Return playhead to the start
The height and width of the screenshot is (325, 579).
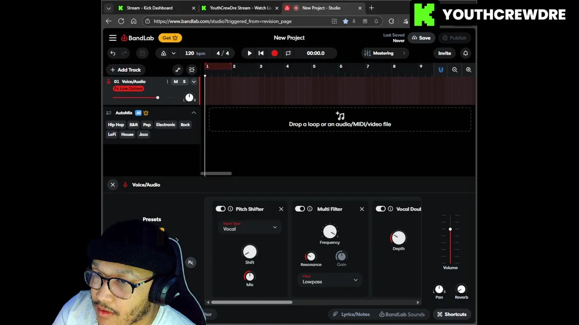point(261,53)
